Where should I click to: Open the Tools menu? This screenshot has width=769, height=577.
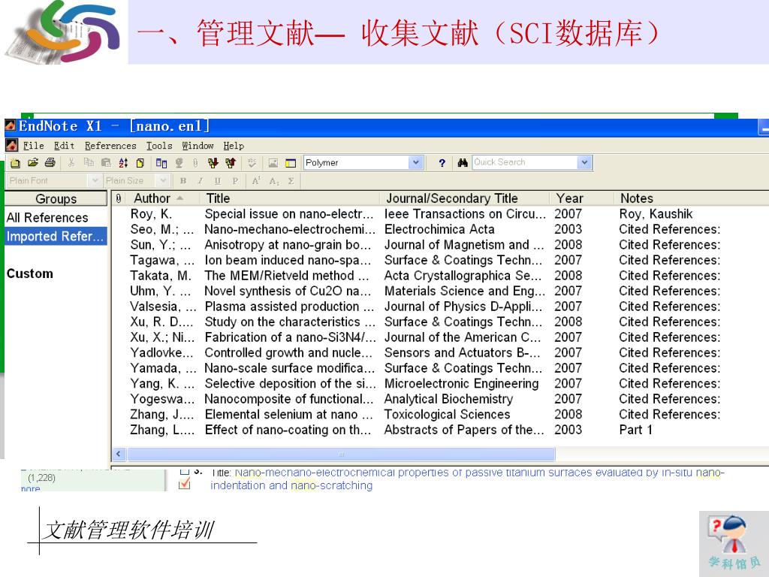159,146
